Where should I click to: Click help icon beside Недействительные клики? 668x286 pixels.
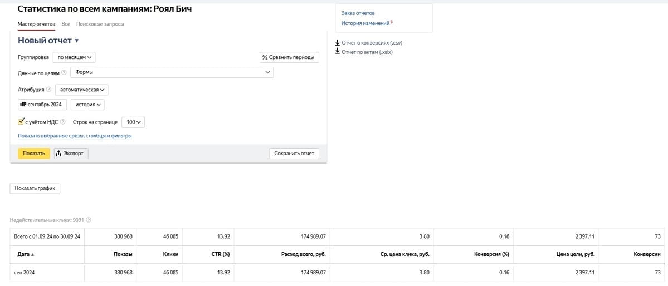pyautogui.click(x=89, y=220)
